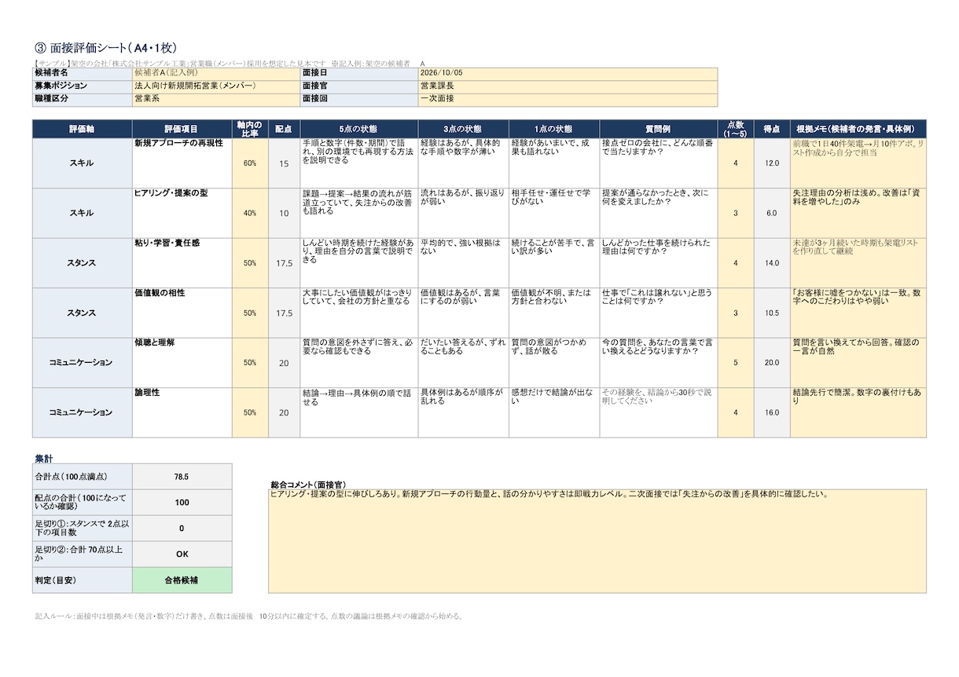The image size is (959, 677).
Task: Click the 価値観の相性 question example cell
Action: [x=659, y=313]
